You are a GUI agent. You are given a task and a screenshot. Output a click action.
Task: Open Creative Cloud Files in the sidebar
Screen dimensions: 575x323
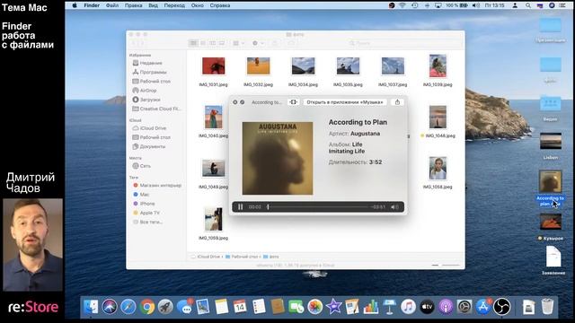pos(156,109)
